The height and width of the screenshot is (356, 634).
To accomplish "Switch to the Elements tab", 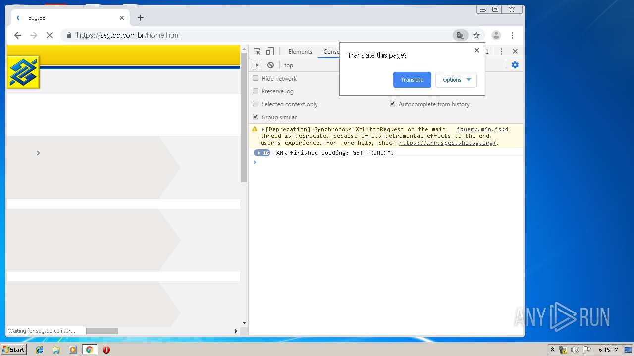I will (300, 52).
